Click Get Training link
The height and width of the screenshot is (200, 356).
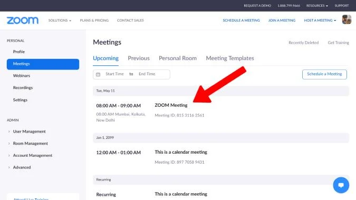(338, 43)
